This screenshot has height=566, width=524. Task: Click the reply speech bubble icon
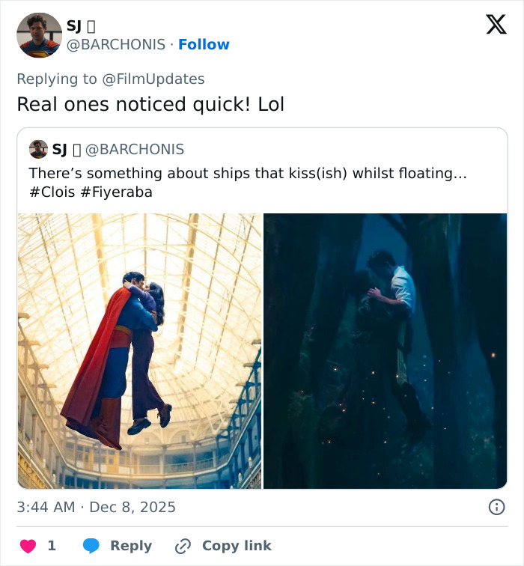tap(91, 546)
